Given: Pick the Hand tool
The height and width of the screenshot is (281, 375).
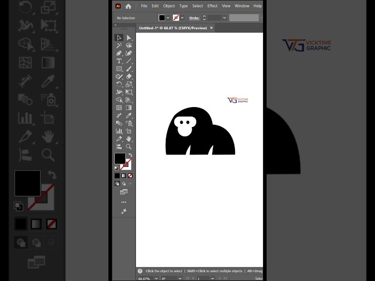Looking at the screenshot, I should click(x=129, y=139).
